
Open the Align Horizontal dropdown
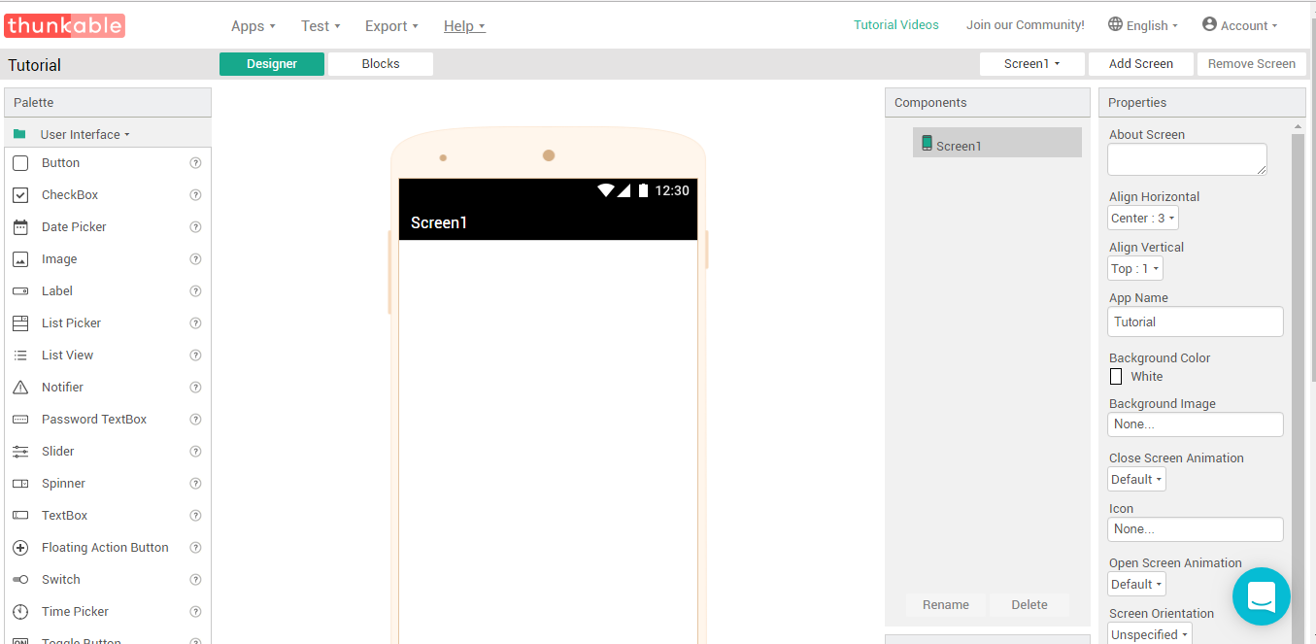pyautogui.click(x=1142, y=218)
